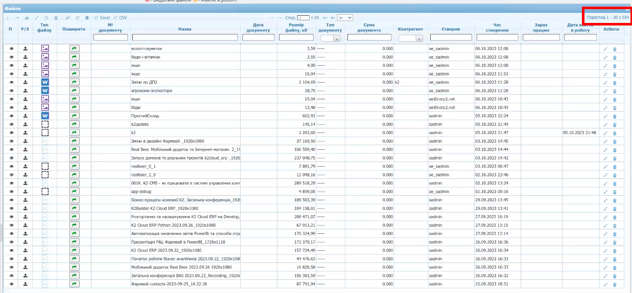Click the Розмір файлу filter input
632x293 pixels.
(296, 38)
